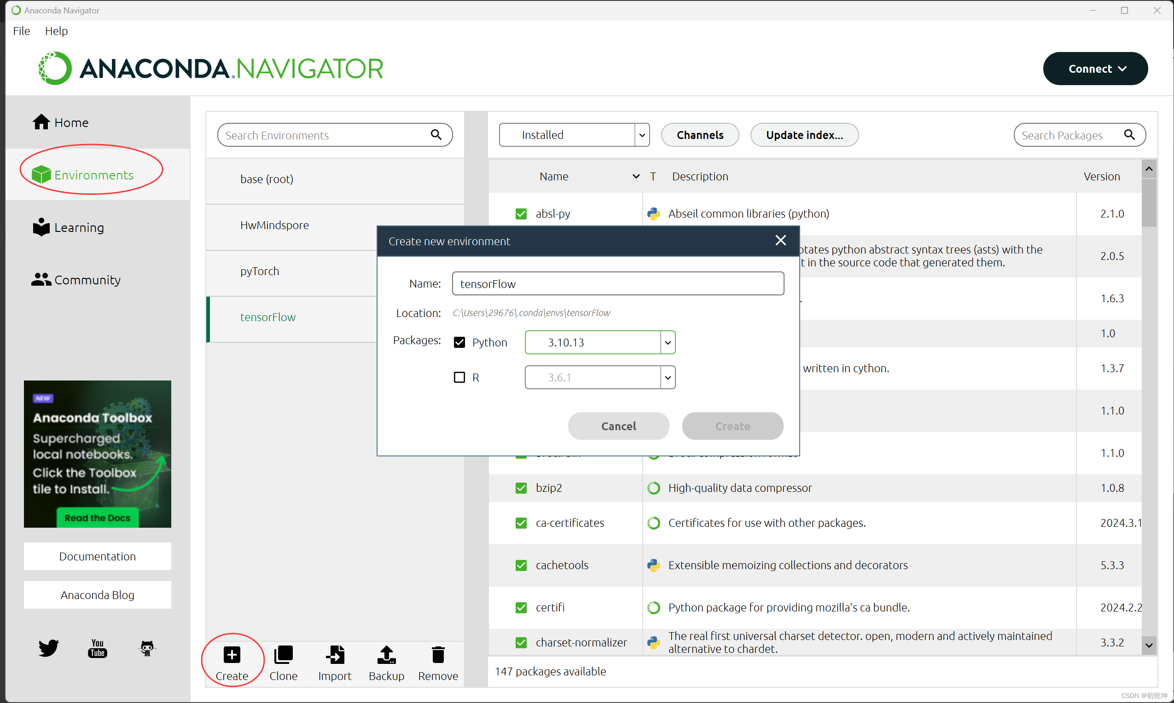Click the Backup environment icon
Image resolution: width=1174 pixels, height=703 pixels.
(386, 655)
